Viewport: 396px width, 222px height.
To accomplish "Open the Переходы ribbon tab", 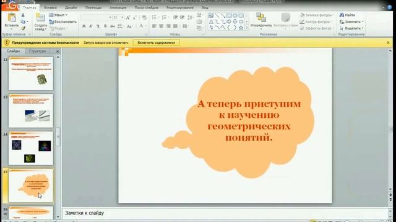I will tap(93, 7).
